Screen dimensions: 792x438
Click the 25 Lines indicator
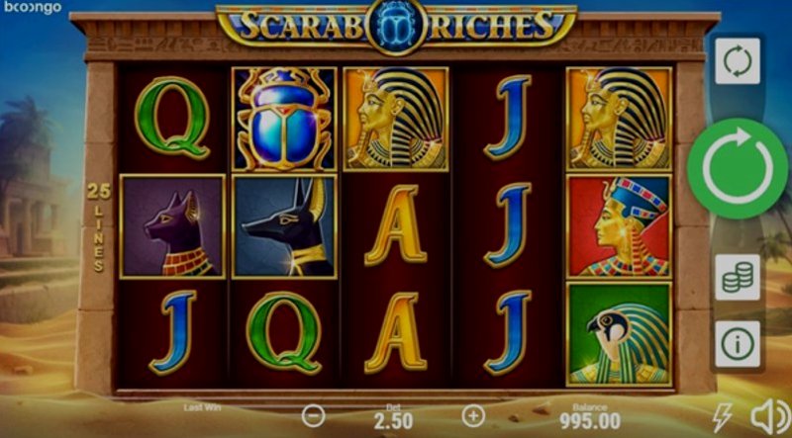[x=98, y=227]
